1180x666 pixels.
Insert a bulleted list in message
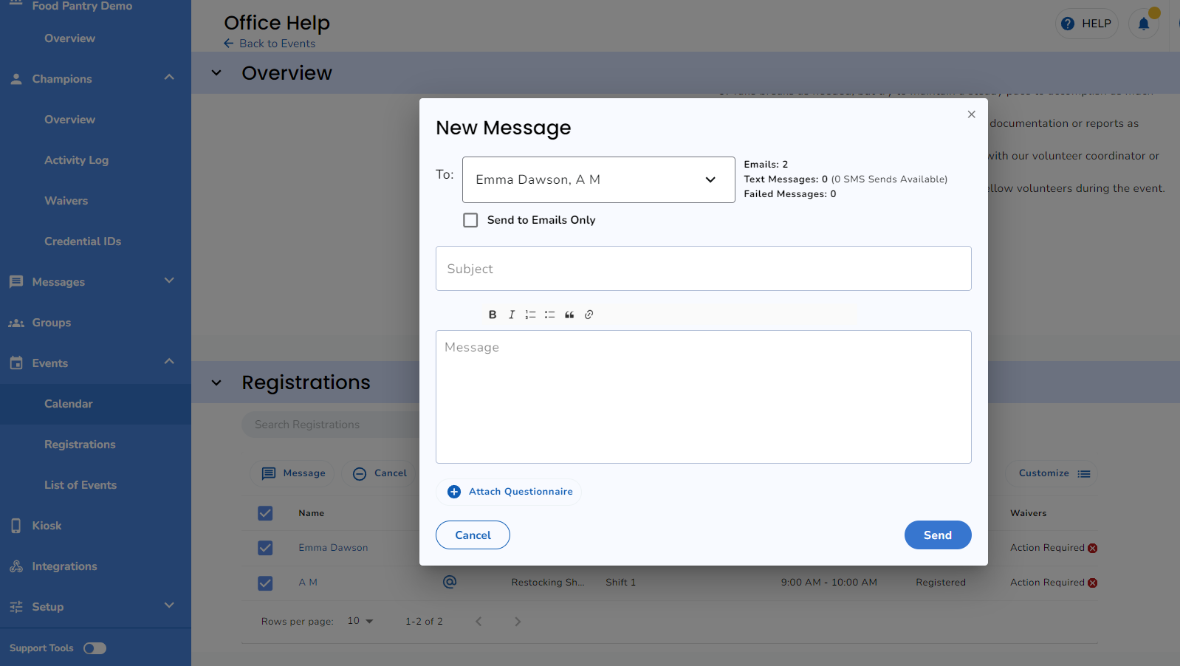click(x=549, y=315)
